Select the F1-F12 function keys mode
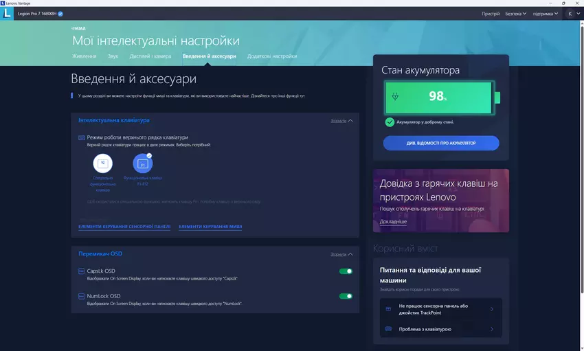584x351 pixels. tap(143, 163)
